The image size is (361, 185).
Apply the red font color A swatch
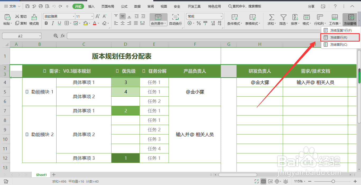click(95, 23)
